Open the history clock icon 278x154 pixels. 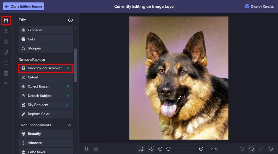pyautogui.click(x=271, y=149)
